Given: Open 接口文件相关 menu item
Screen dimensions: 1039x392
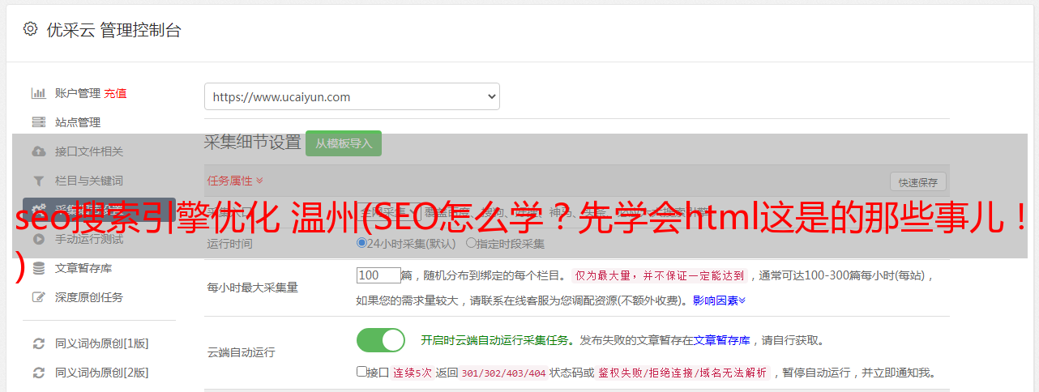Looking at the screenshot, I should point(89,151).
